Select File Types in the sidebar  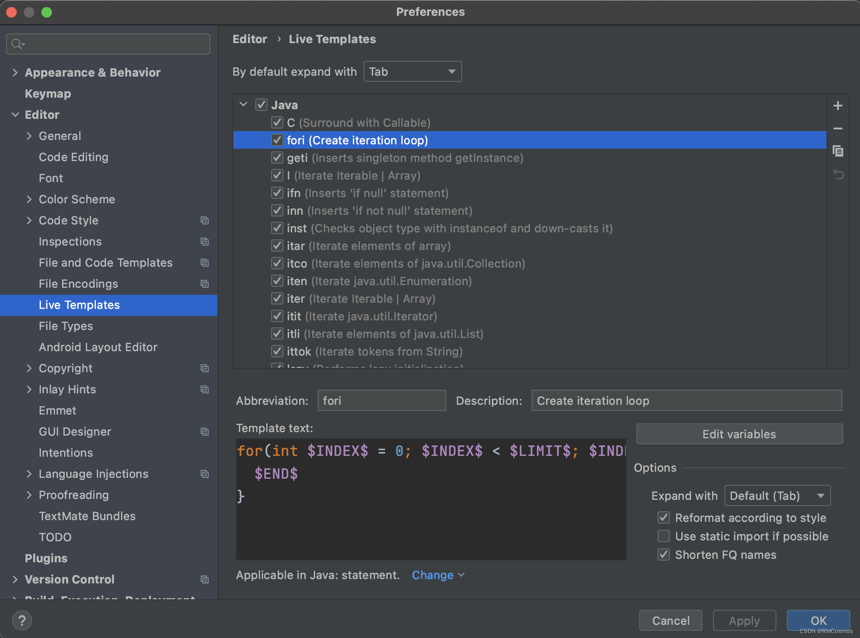point(66,326)
